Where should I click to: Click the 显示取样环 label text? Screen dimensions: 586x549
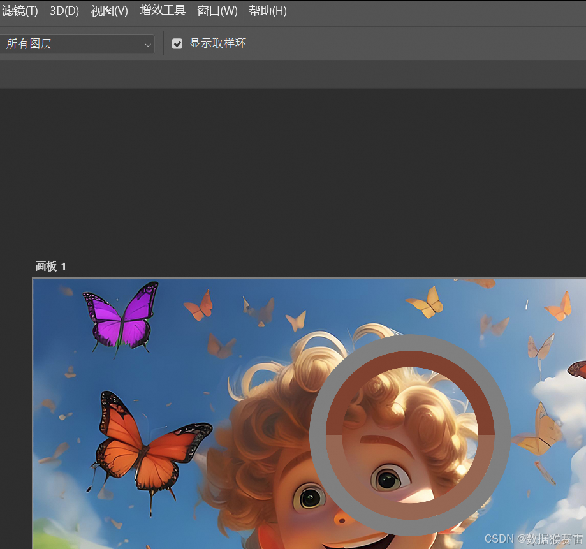coord(217,43)
